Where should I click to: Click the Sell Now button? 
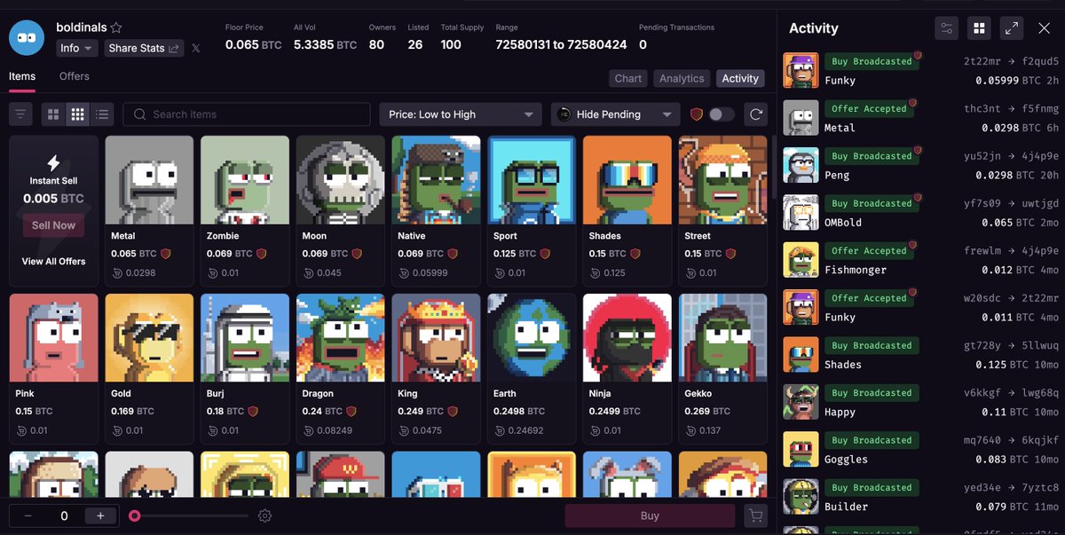pyautogui.click(x=53, y=225)
